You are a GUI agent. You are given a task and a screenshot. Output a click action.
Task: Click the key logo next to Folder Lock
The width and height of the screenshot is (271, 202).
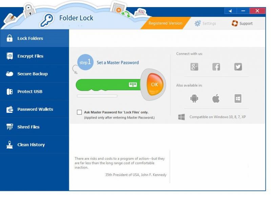[x=47, y=20]
